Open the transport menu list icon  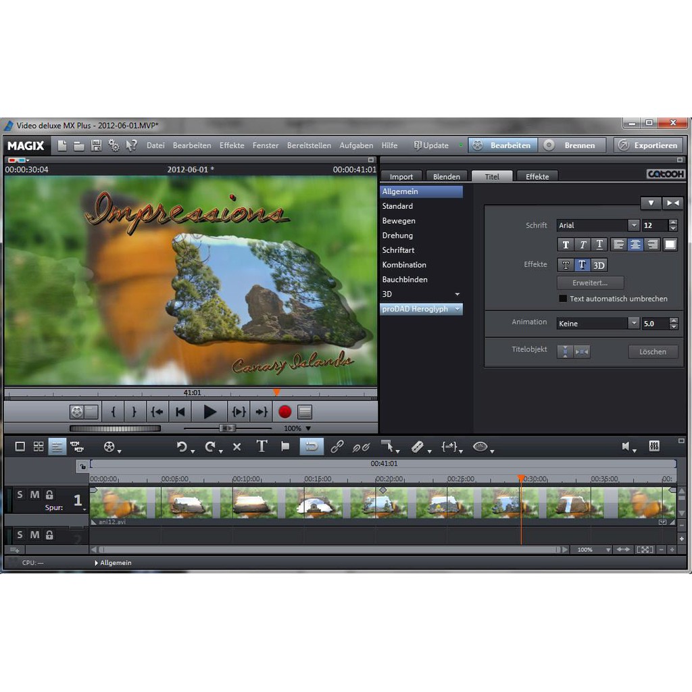[305, 412]
